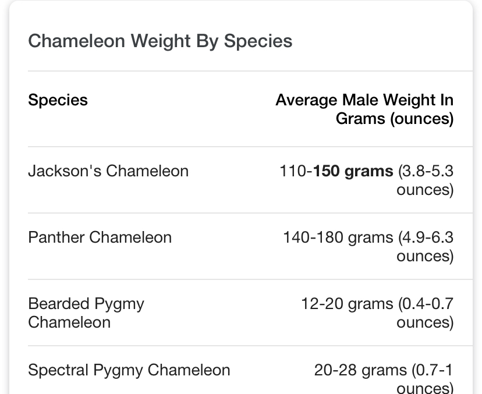Click the "(0.7-1" ounces value

(433, 370)
